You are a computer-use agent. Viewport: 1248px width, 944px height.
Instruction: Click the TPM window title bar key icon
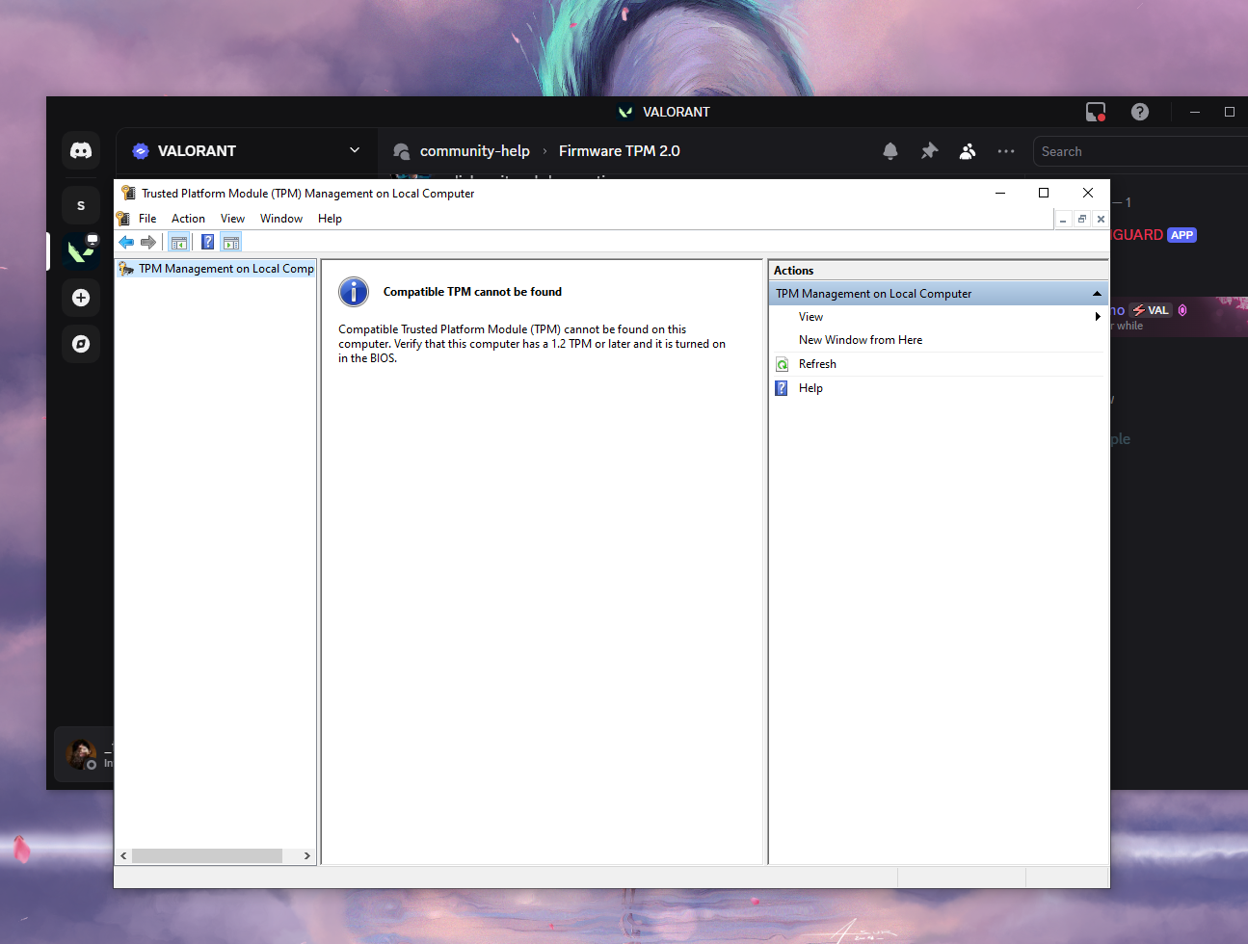coord(128,193)
